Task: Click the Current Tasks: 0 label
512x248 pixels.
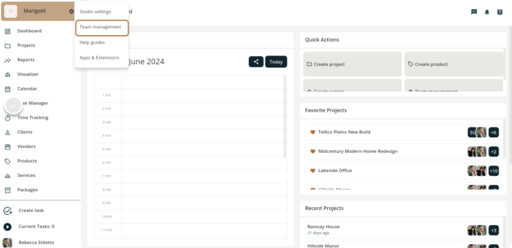Action: [36, 226]
